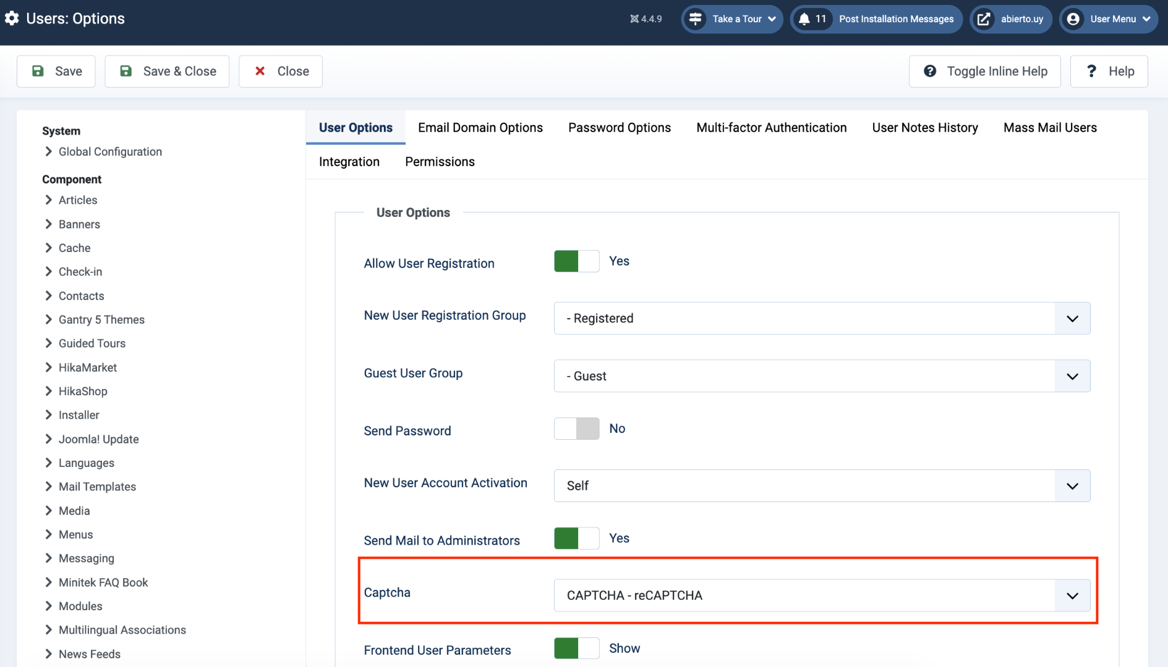Click the Joomla version 4.4.9 icon

[634, 19]
